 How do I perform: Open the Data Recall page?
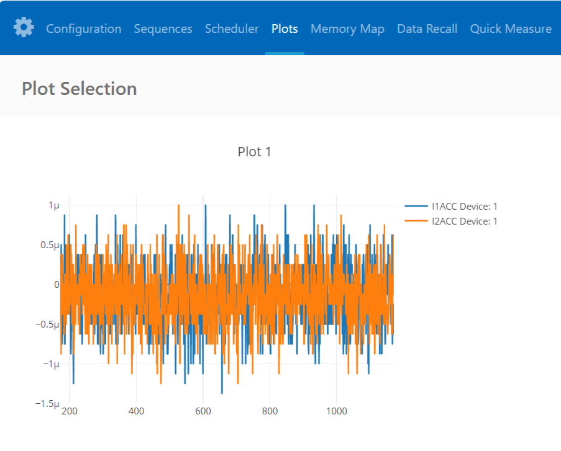(x=427, y=29)
